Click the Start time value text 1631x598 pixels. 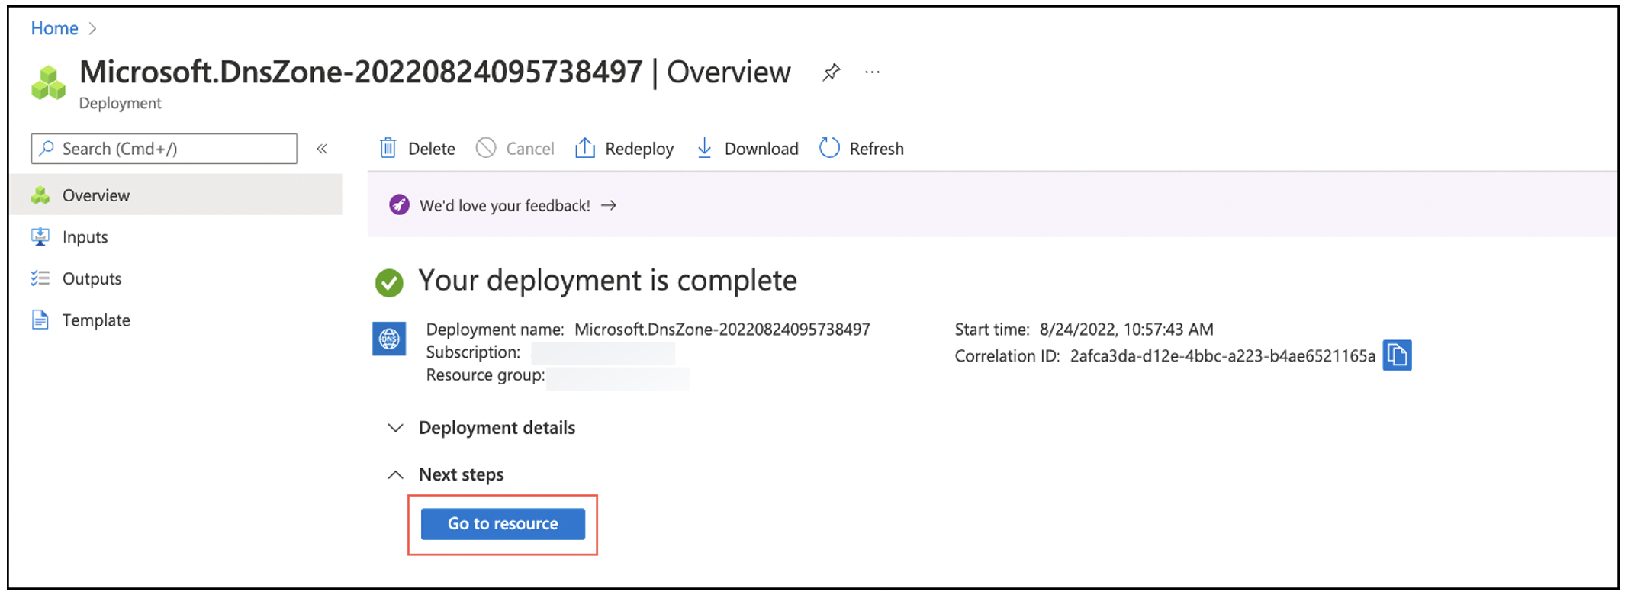tap(1126, 330)
